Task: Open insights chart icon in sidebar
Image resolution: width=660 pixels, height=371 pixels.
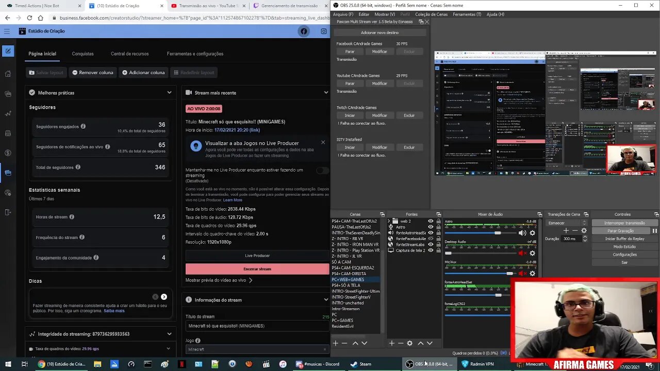Action: 8,113
